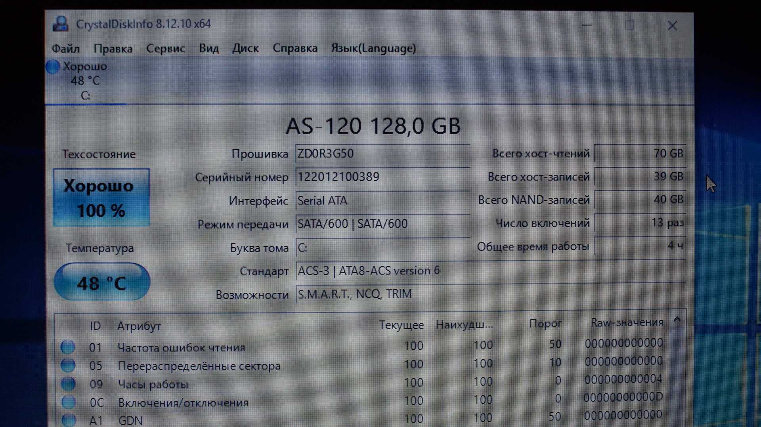
Task: Click the ID column header
Action: click(95, 326)
